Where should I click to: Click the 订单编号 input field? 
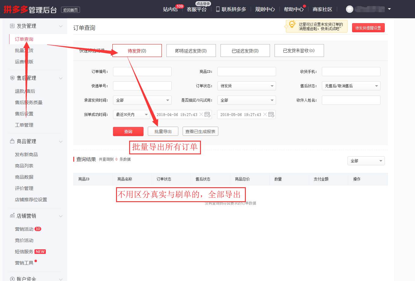click(142, 72)
